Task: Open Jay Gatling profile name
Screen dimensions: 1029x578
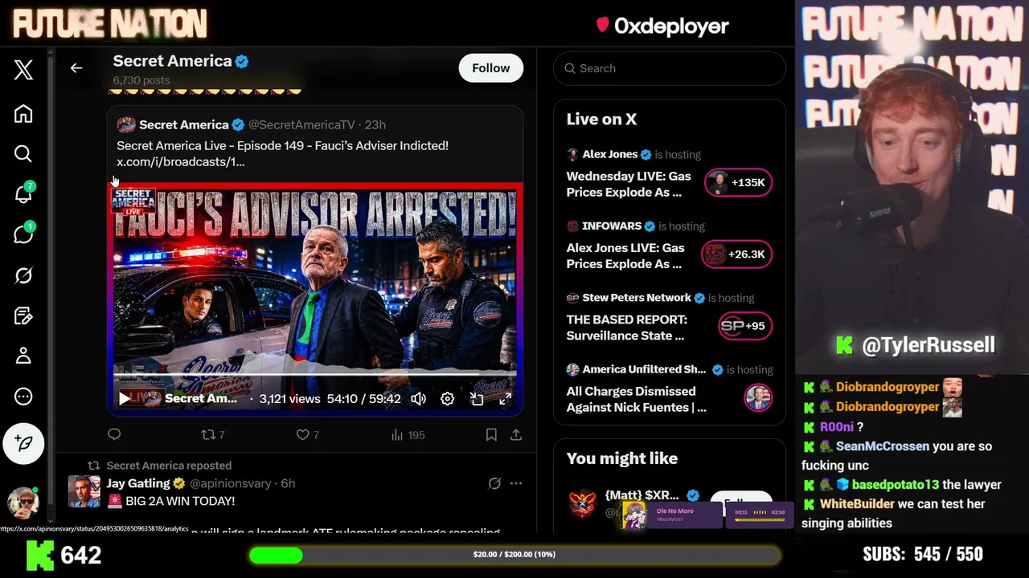Action: point(138,483)
